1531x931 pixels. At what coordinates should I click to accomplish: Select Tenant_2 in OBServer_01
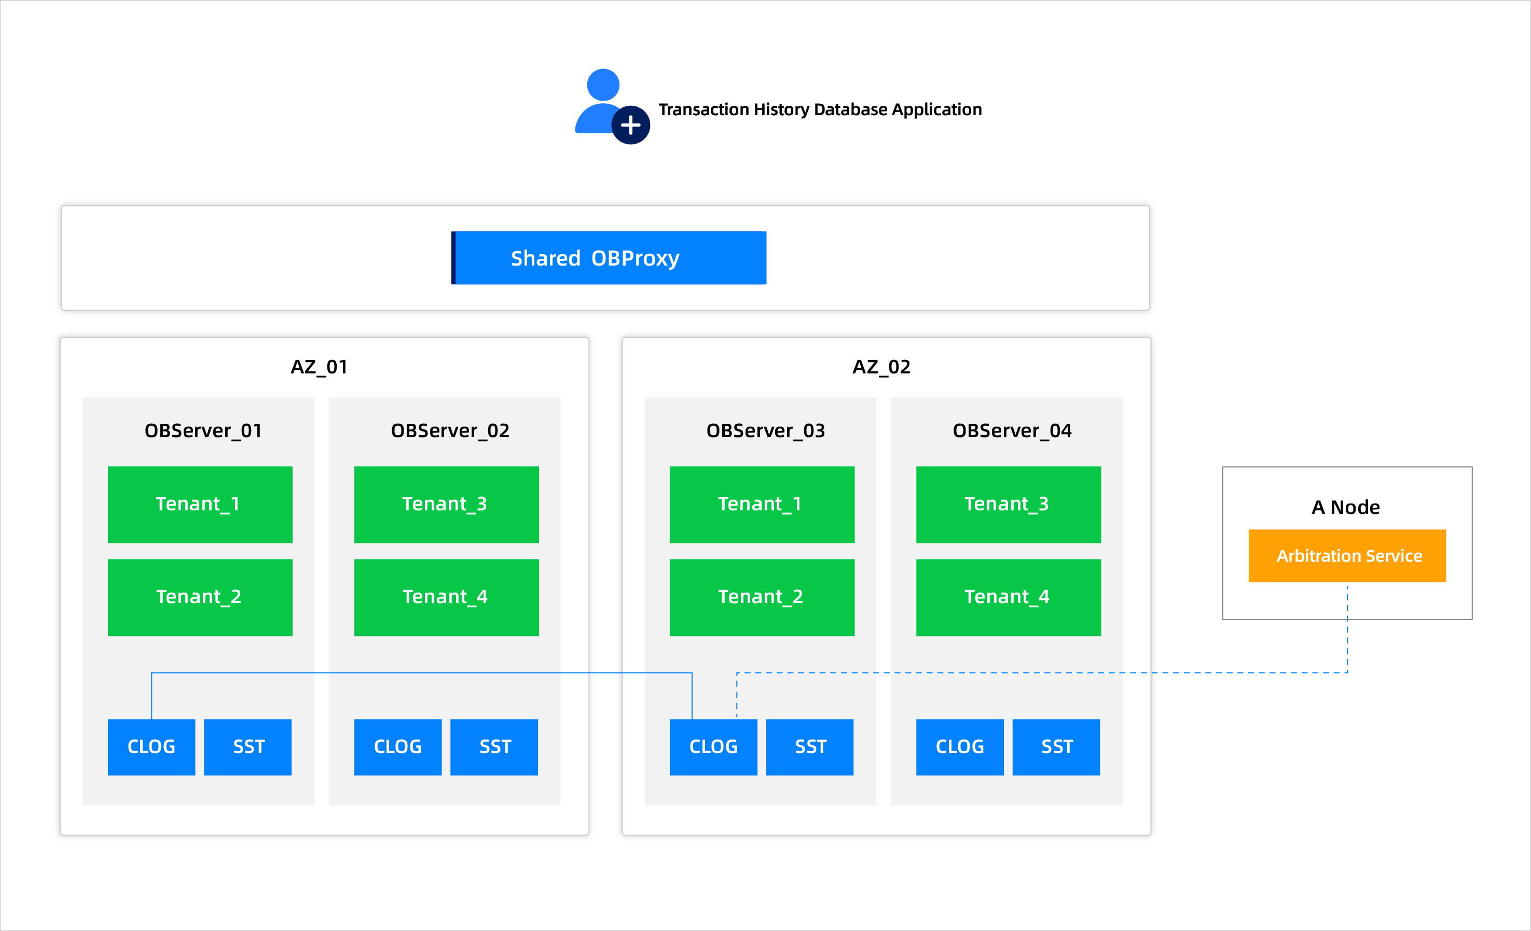[199, 597]
